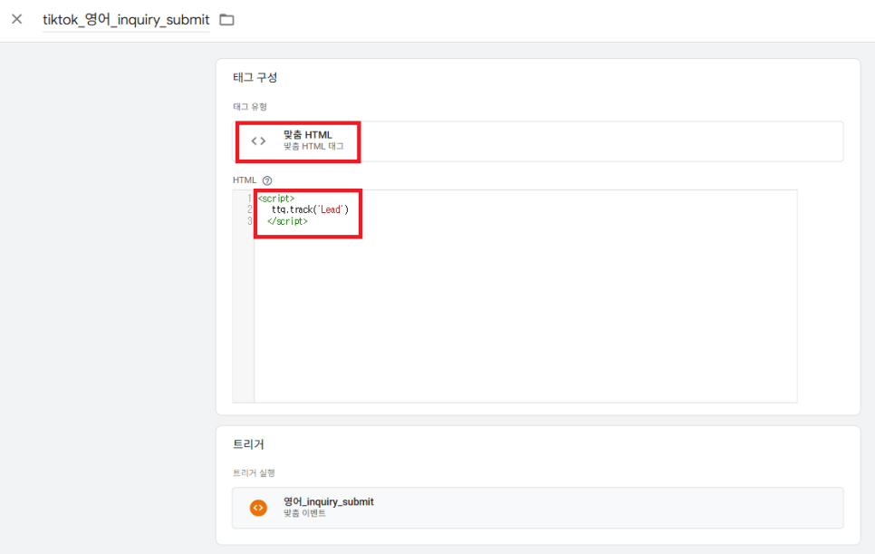Viewport: 875px width, 554px height.
Task: Open the HTML help question mark icon
Action: (267, 180)
